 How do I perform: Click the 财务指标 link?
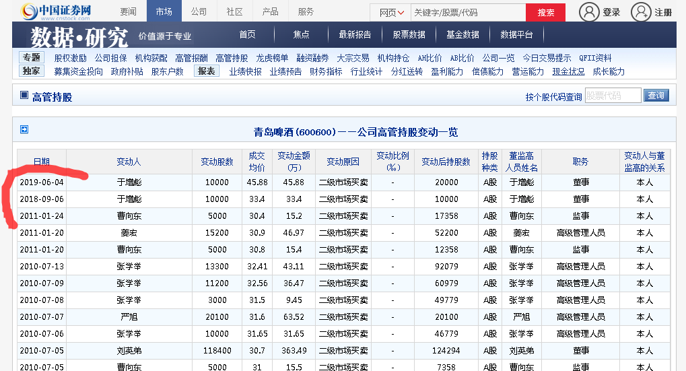(x=326, y=72)
